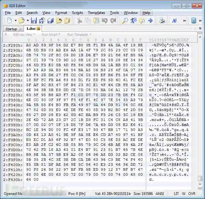Viewport: 205px width, 199px height.
Task: Click the Val: 43 2Bh status field
Action: pos(113,194)
